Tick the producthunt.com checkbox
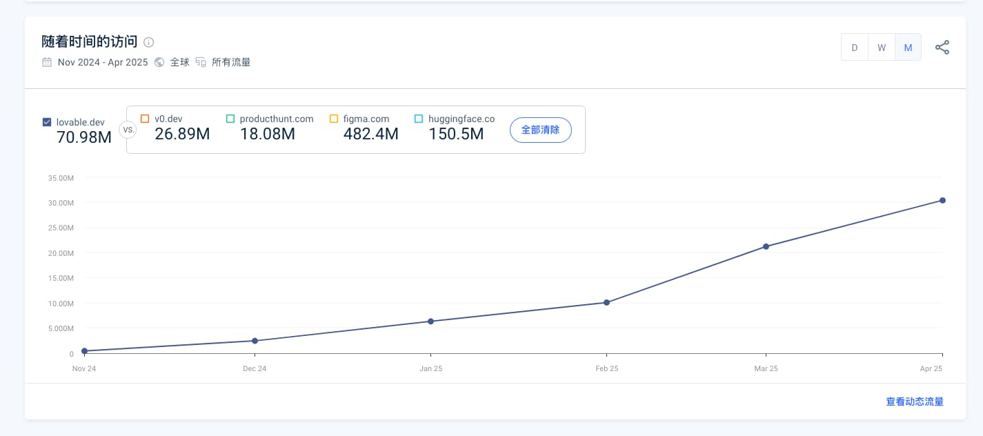Viewport: 983px width, 436px height. coord(230,119)
